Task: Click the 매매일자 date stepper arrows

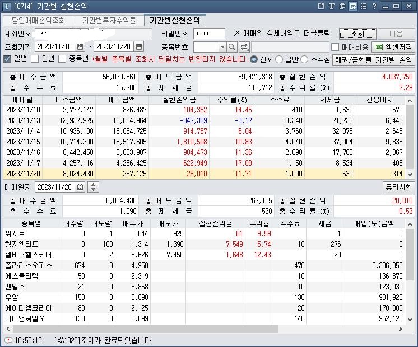Action: pyautogui.click(x=94, y=187)
